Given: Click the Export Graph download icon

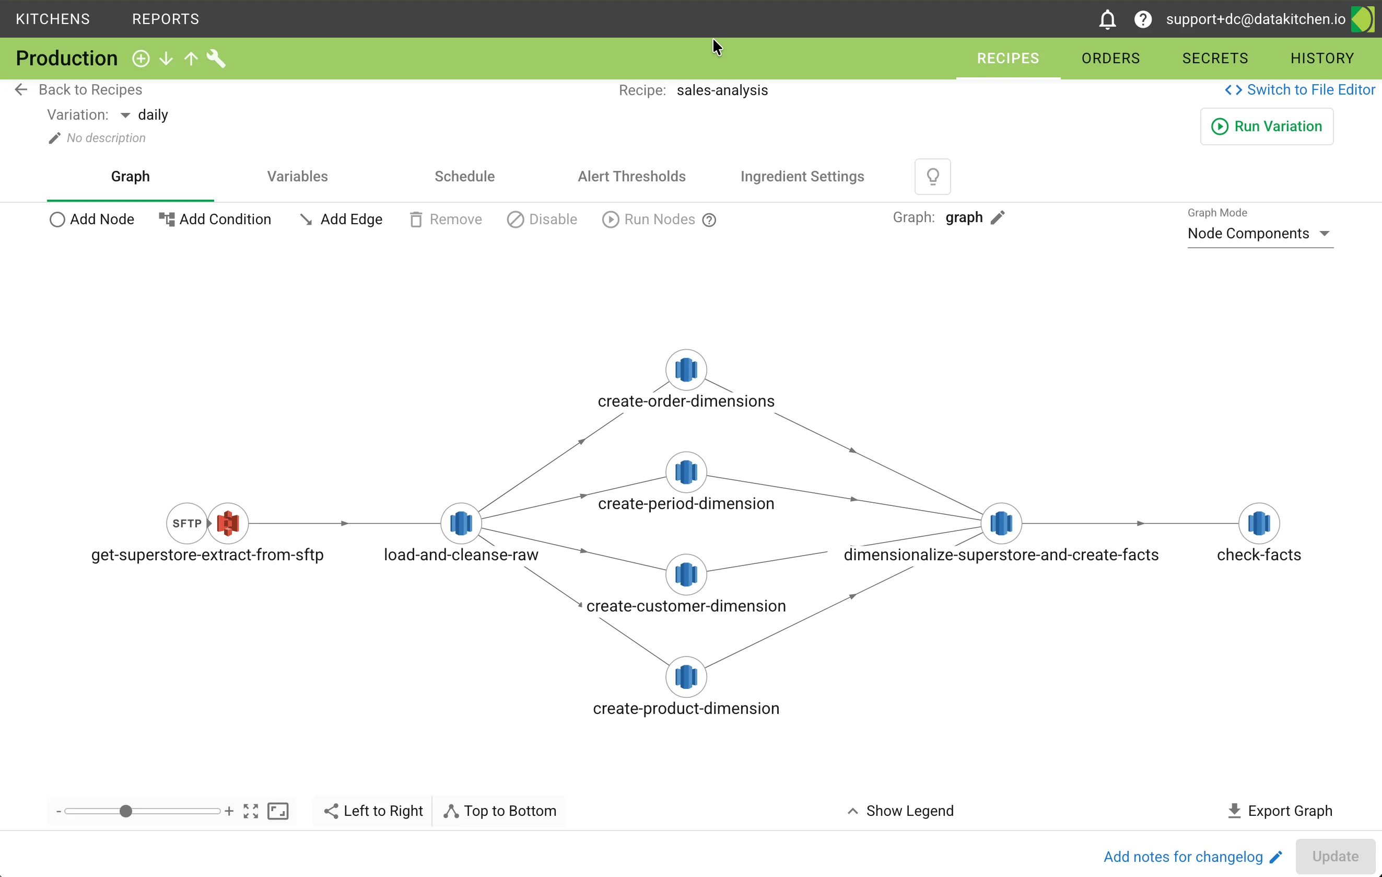Looking at the screenshot, I should coord(1234,811).
